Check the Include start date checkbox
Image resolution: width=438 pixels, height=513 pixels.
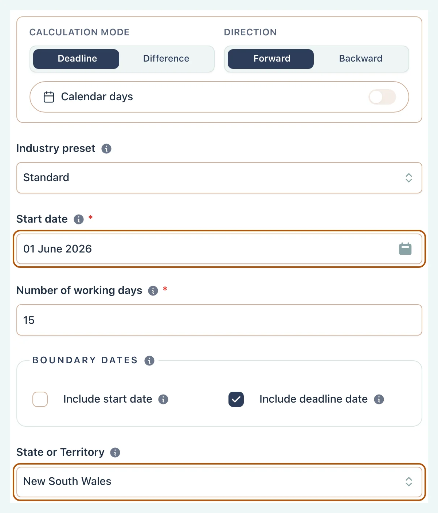coord(40,399)
